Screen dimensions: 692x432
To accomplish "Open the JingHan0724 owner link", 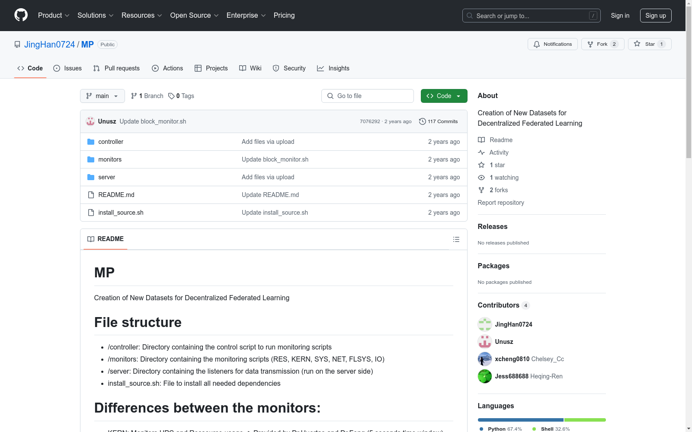I will click(x=50, y=44).
